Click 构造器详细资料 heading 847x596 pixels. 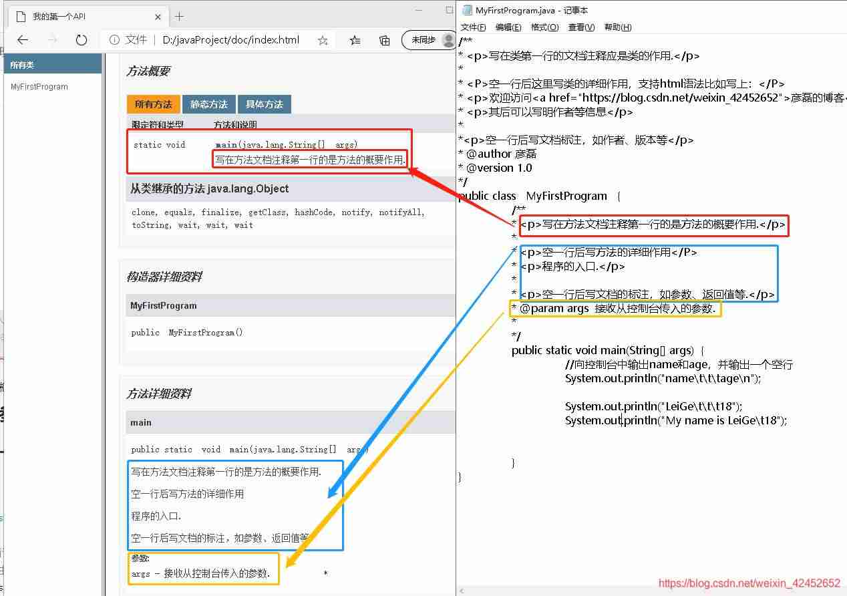tap(164, 277)
